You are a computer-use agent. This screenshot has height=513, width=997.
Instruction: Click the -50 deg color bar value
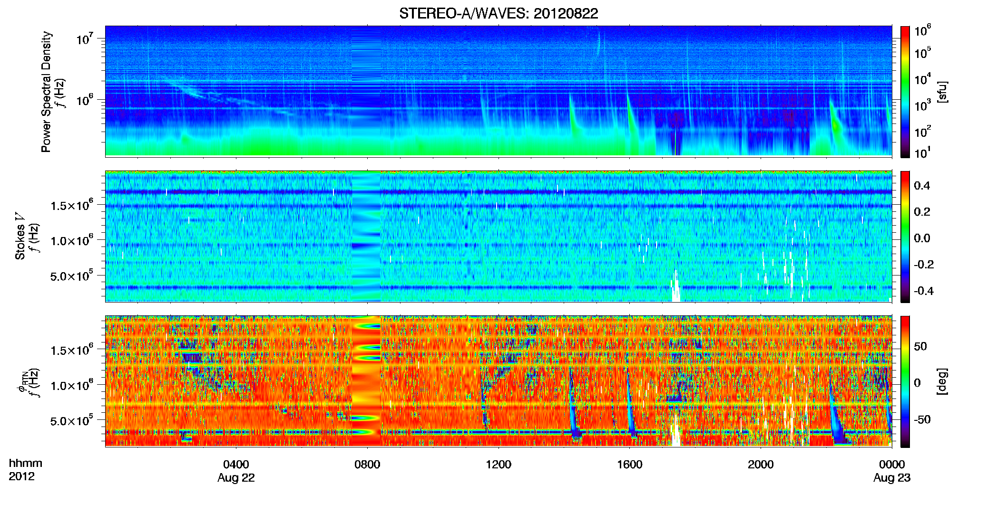[922, 420]
